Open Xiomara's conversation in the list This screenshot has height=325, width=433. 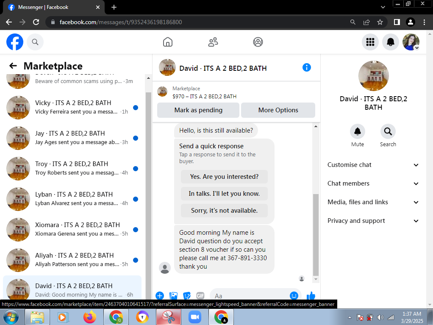tap(72, 230)
